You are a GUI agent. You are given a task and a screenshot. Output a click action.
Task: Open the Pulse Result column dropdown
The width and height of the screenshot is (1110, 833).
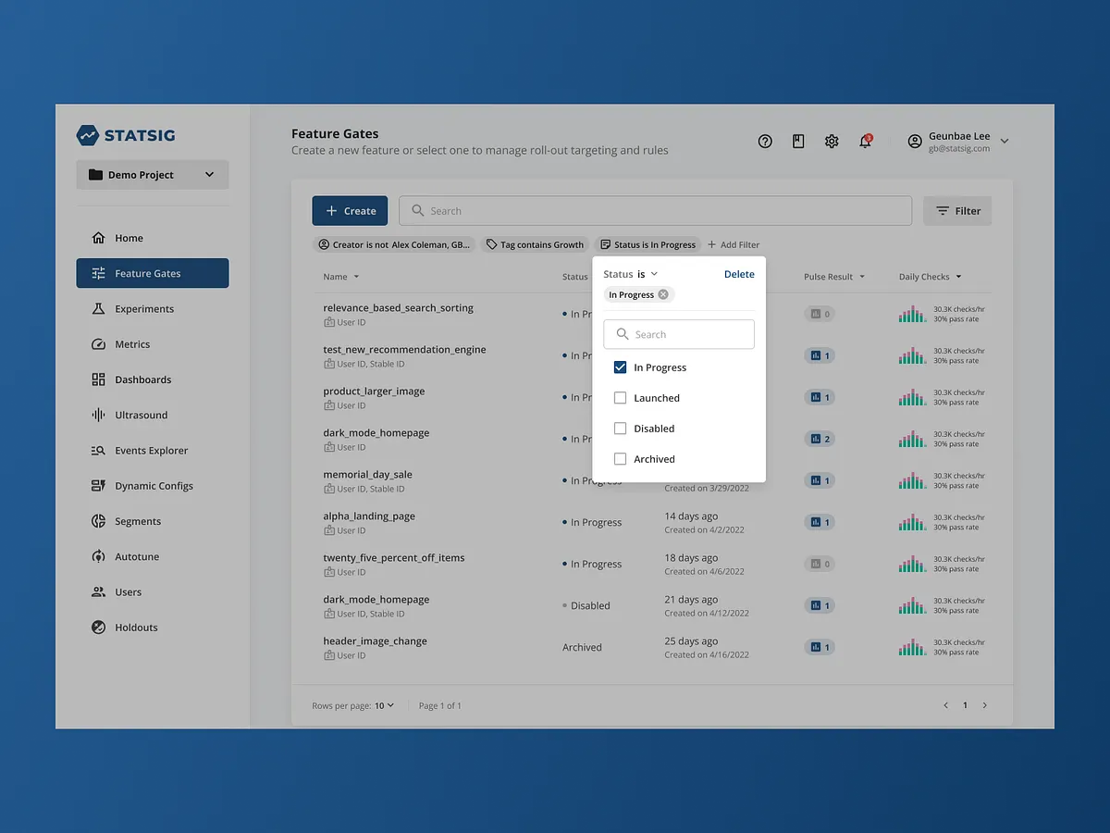tap(835, 276)
